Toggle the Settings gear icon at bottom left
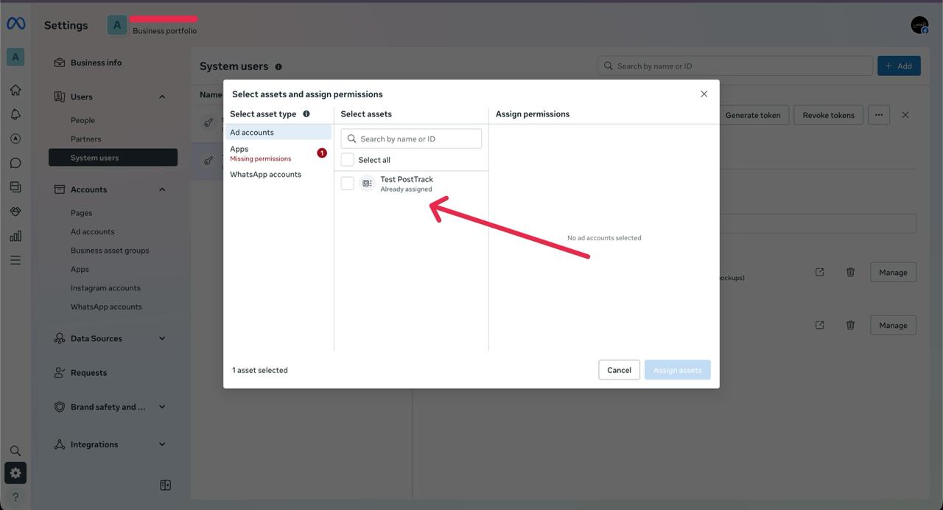The height and width of the screenshot is (510, 943). pos(15,472)
